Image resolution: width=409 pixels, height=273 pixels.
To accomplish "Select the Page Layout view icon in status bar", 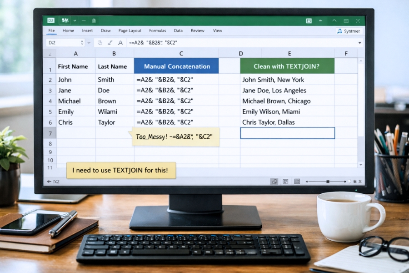I will click(285, 181).
